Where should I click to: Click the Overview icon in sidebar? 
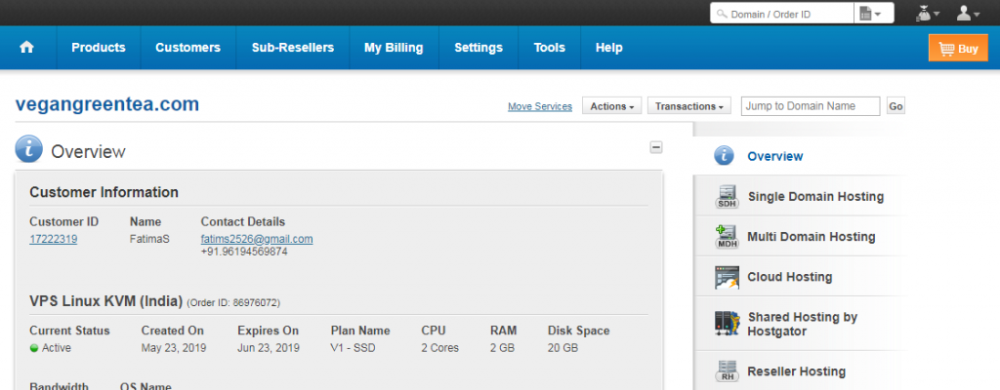pos(724,155)
